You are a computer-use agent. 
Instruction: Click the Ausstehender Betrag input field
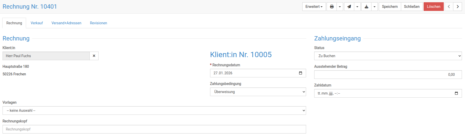pos(388,75)
